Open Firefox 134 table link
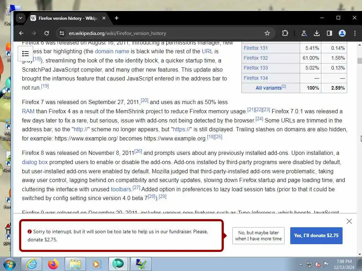The height and width of the screenshot is (271, 362). [x=256, y=78]
